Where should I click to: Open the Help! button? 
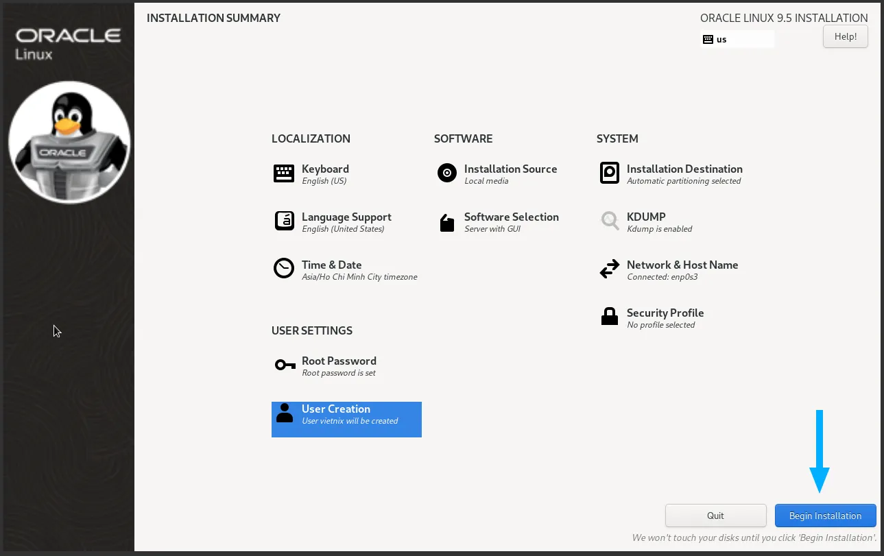pos(845,37)
